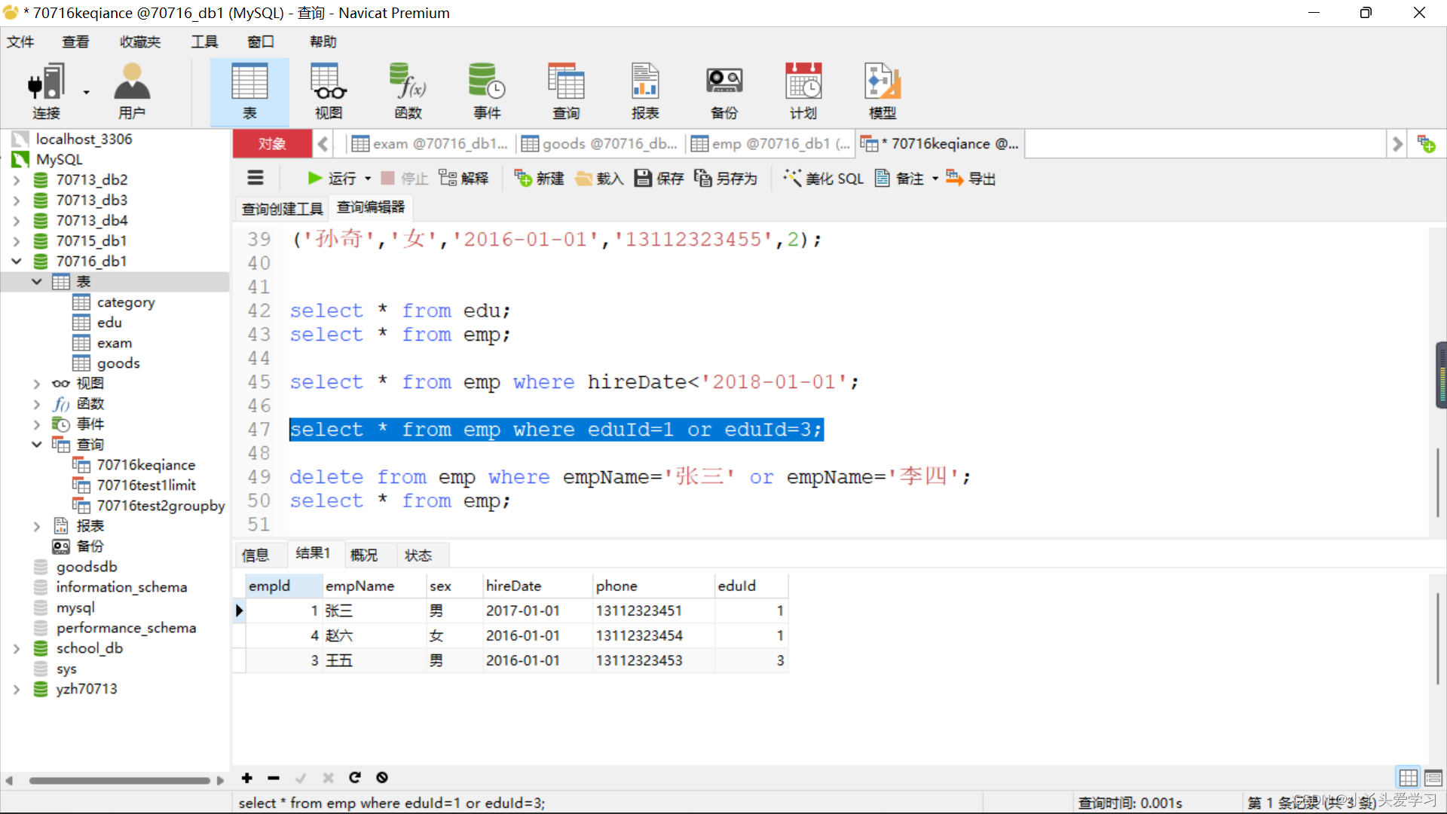The image size is (1447, 814).
Task: Switch to the emp @70716_db1 tab
Action: pos(769,144)
